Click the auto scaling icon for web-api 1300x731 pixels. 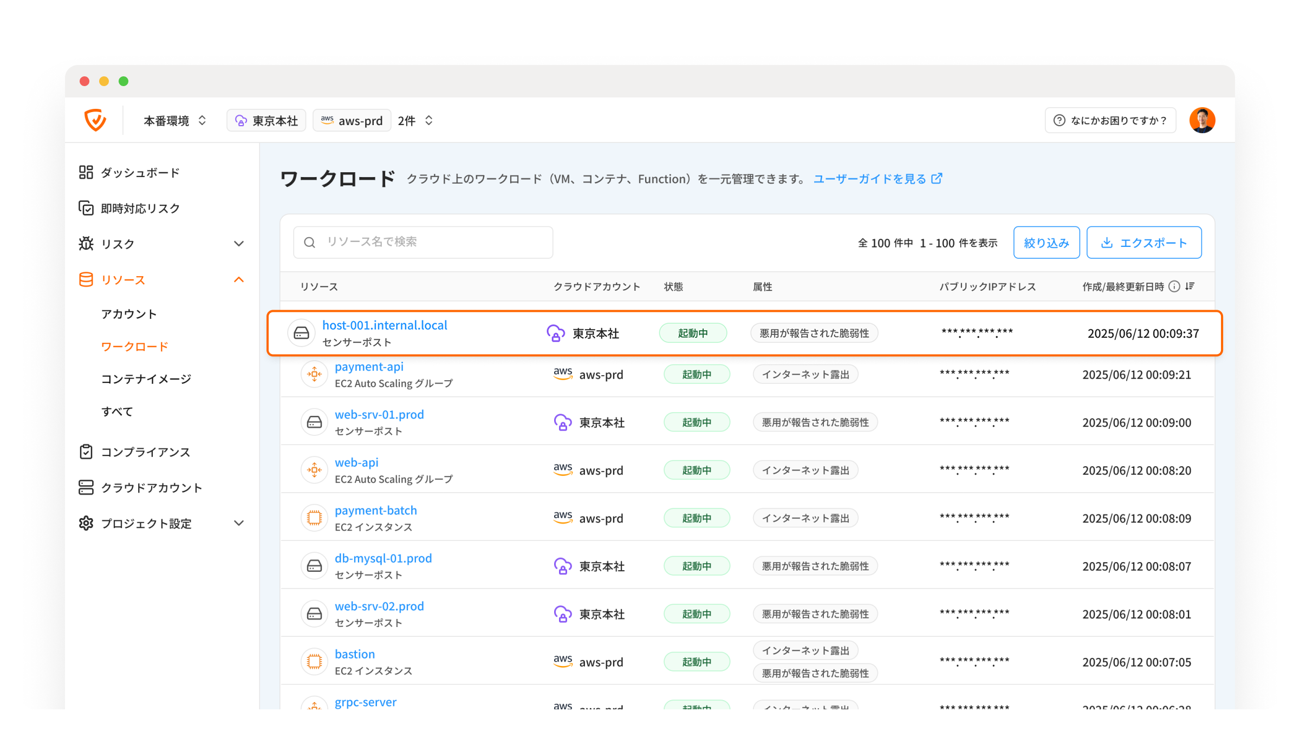coord(314,470)
